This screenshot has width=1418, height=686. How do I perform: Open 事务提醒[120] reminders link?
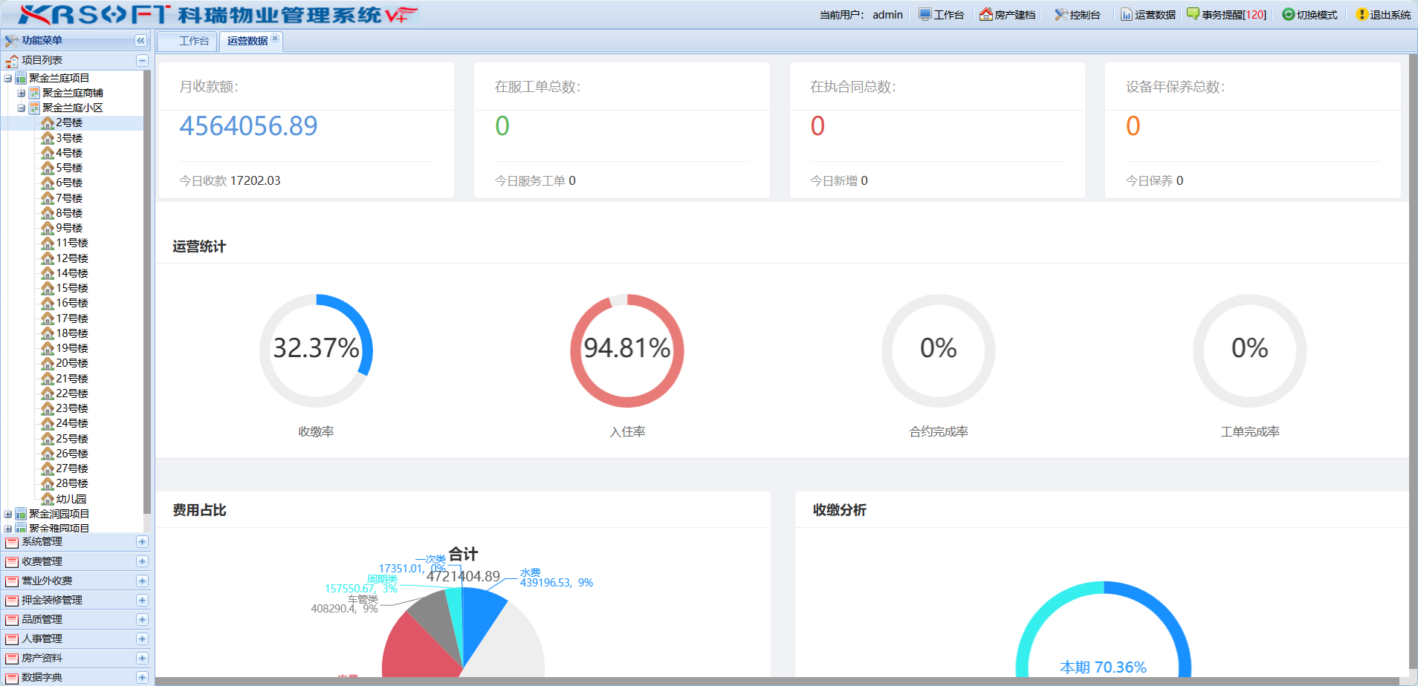click(1234, 15)
